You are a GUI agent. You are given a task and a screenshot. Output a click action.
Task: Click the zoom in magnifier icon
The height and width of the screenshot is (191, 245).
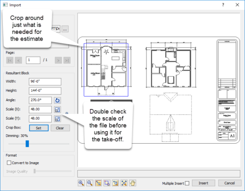pos(81,183)
